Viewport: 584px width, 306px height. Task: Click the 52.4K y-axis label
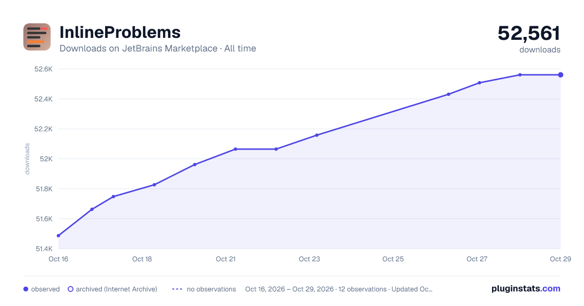click(x=43, y=99)
